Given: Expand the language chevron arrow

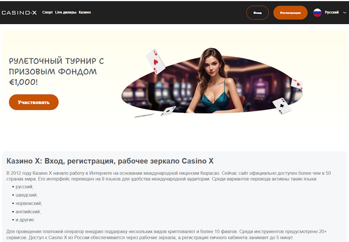Looking at the screenshot, I should coord(345,13).
